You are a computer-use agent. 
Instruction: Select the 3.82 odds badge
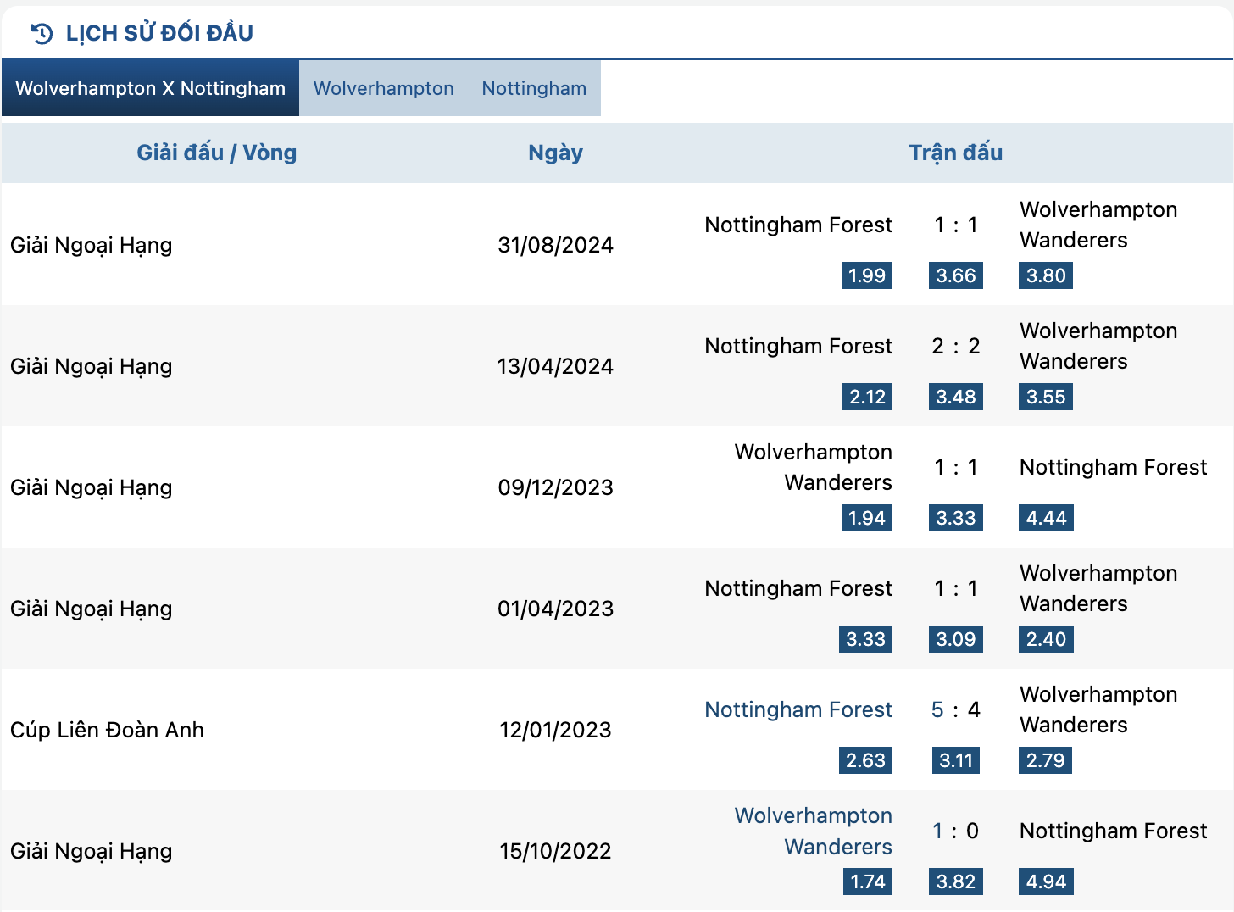(x=956, y=881)
